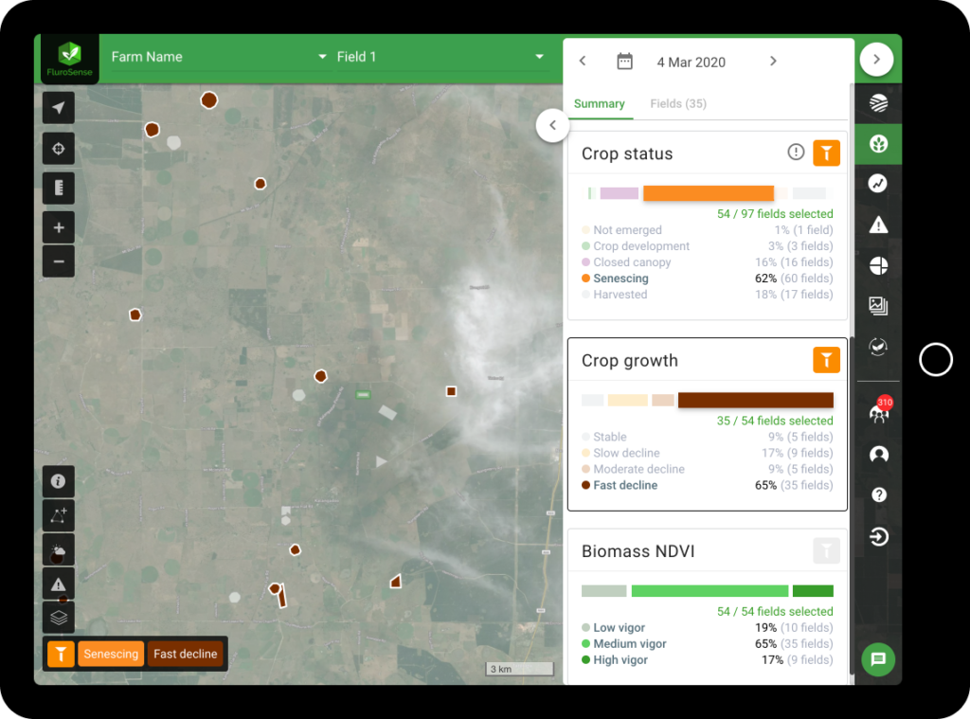Image resolution: width=970 pixels, height=719 pixels.
Task: Click the square brown field marker
Action: pos(452,391)
